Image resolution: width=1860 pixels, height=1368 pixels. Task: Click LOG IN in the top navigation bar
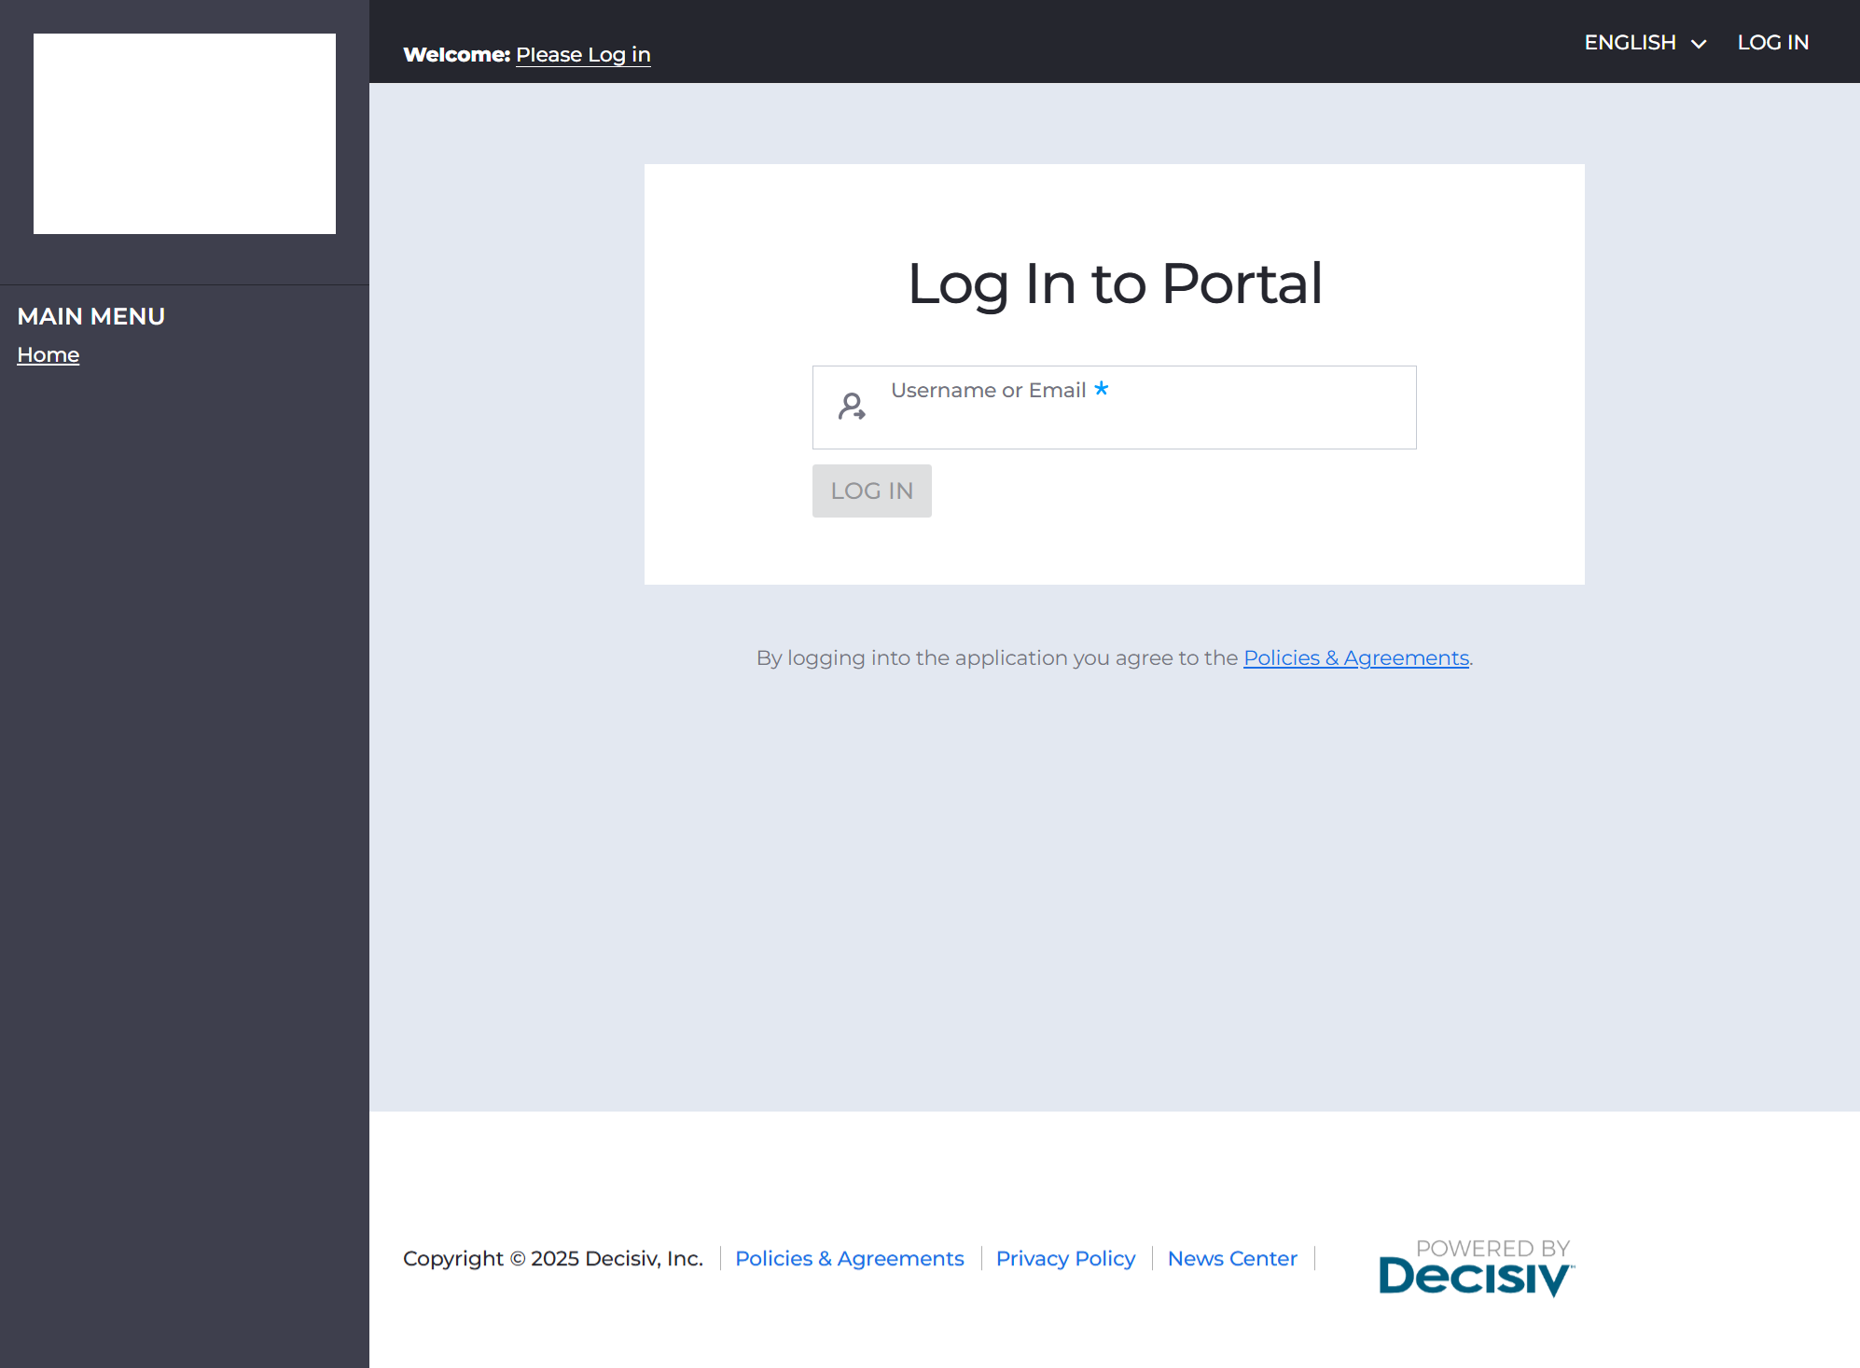pyautogui.click(x=1772, y=42)
